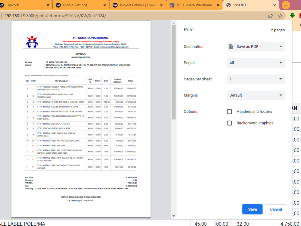Close the Profile Settings tab
The image size is (301, 226).
click(105, 5)
